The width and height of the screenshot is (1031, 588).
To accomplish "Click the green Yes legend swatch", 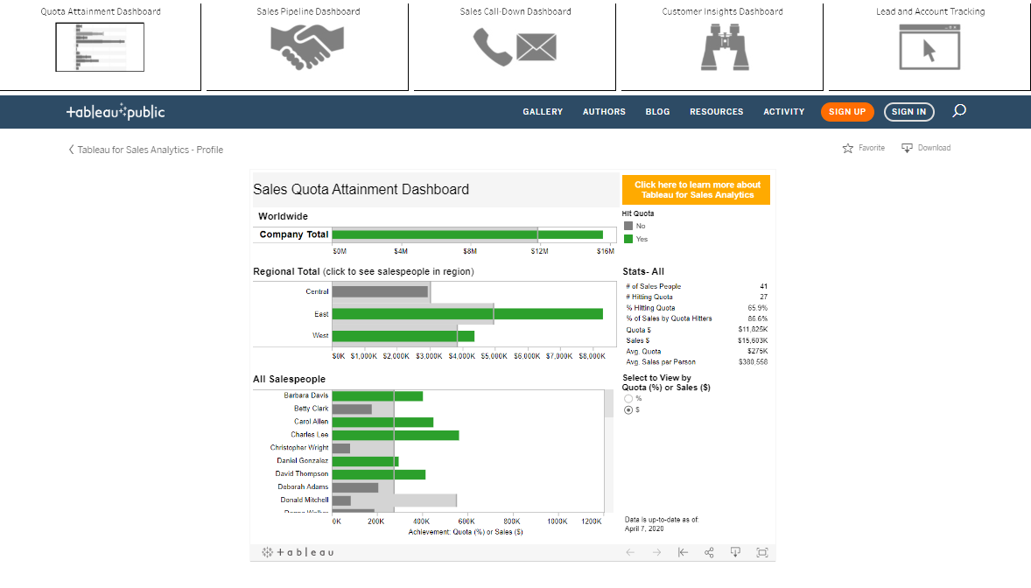I will click(x=628, y=239).
